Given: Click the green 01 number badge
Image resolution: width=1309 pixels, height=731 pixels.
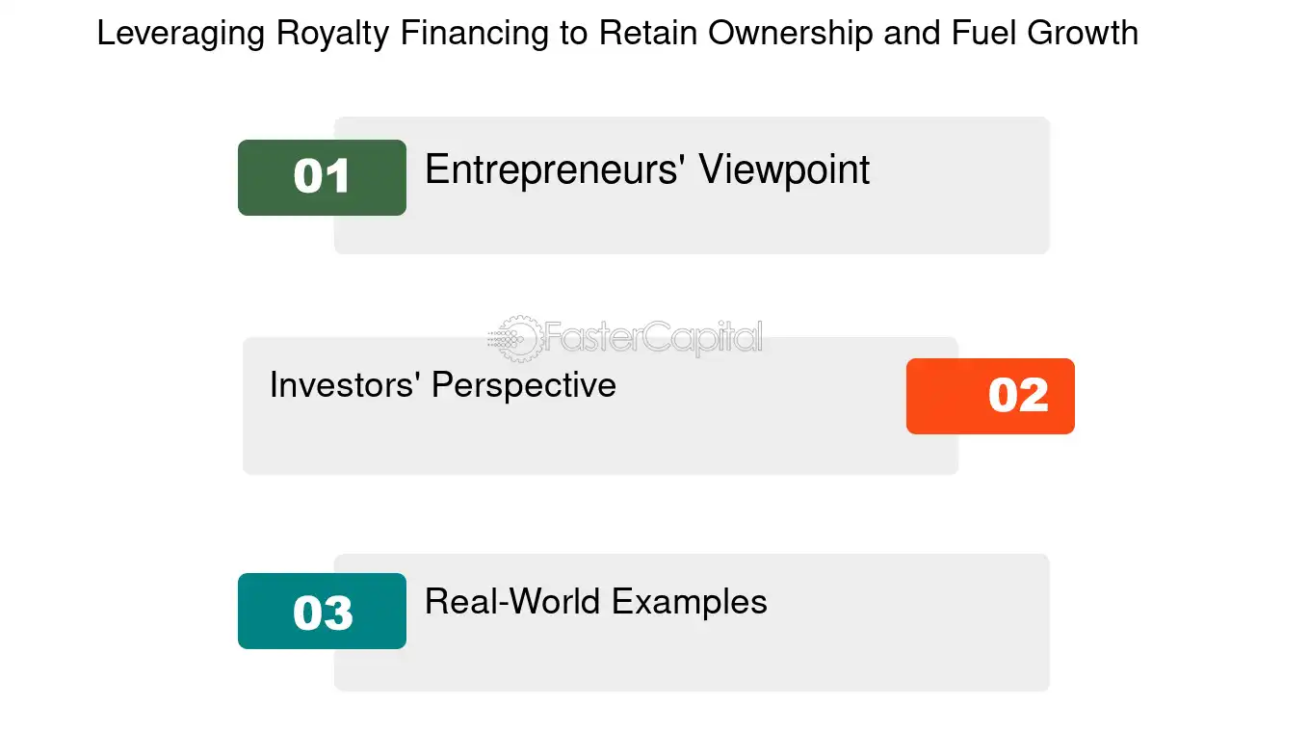Looking at the screenshot, I should (x=322, y=177).
